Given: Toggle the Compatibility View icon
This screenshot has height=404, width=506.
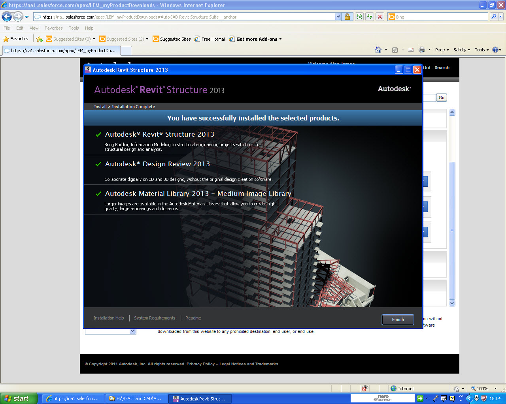Looking at the screenshot, I should click(x=359, y=17).
